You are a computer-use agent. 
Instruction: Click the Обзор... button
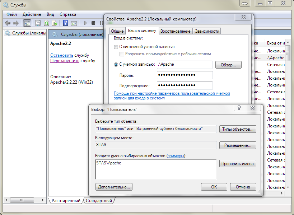228,65
